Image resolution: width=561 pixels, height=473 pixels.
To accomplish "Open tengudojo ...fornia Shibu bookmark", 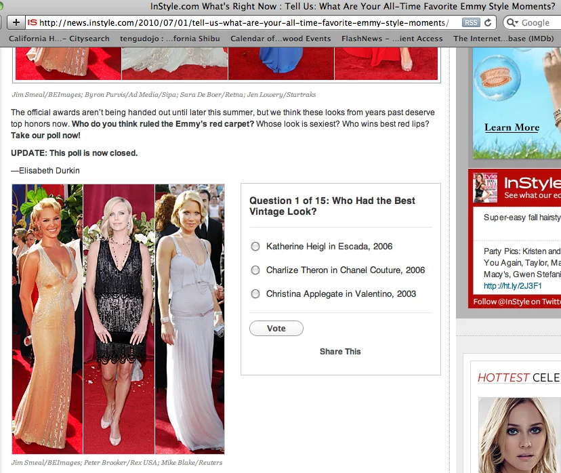I will coord(170,39).
